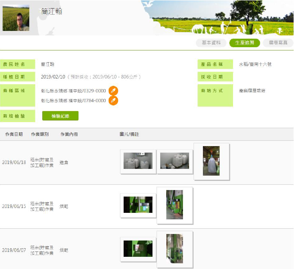This screenshot has height=269, width=294.
Task: Select the date 2019/06/15
Action: tap(14, 206)
